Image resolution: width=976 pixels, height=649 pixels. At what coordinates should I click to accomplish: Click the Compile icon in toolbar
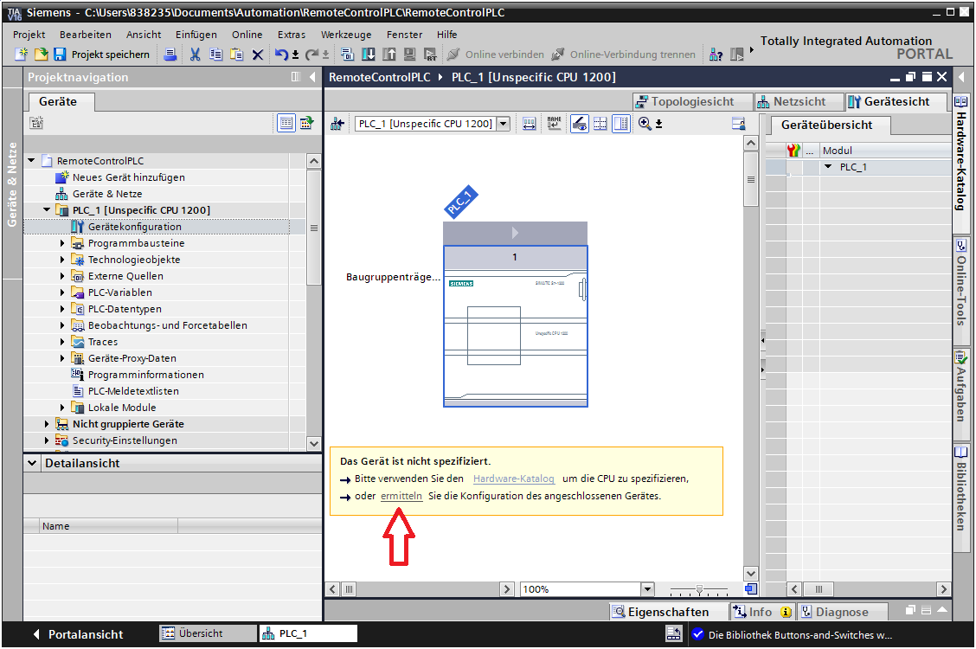click(347, 55)
